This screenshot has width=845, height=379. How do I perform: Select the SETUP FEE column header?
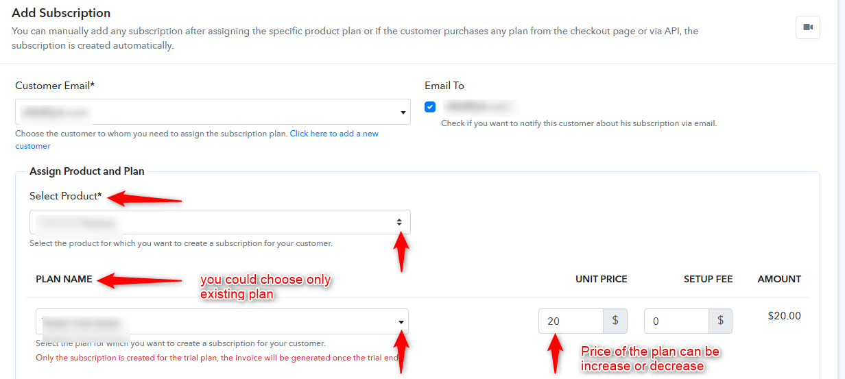(708, 279)
